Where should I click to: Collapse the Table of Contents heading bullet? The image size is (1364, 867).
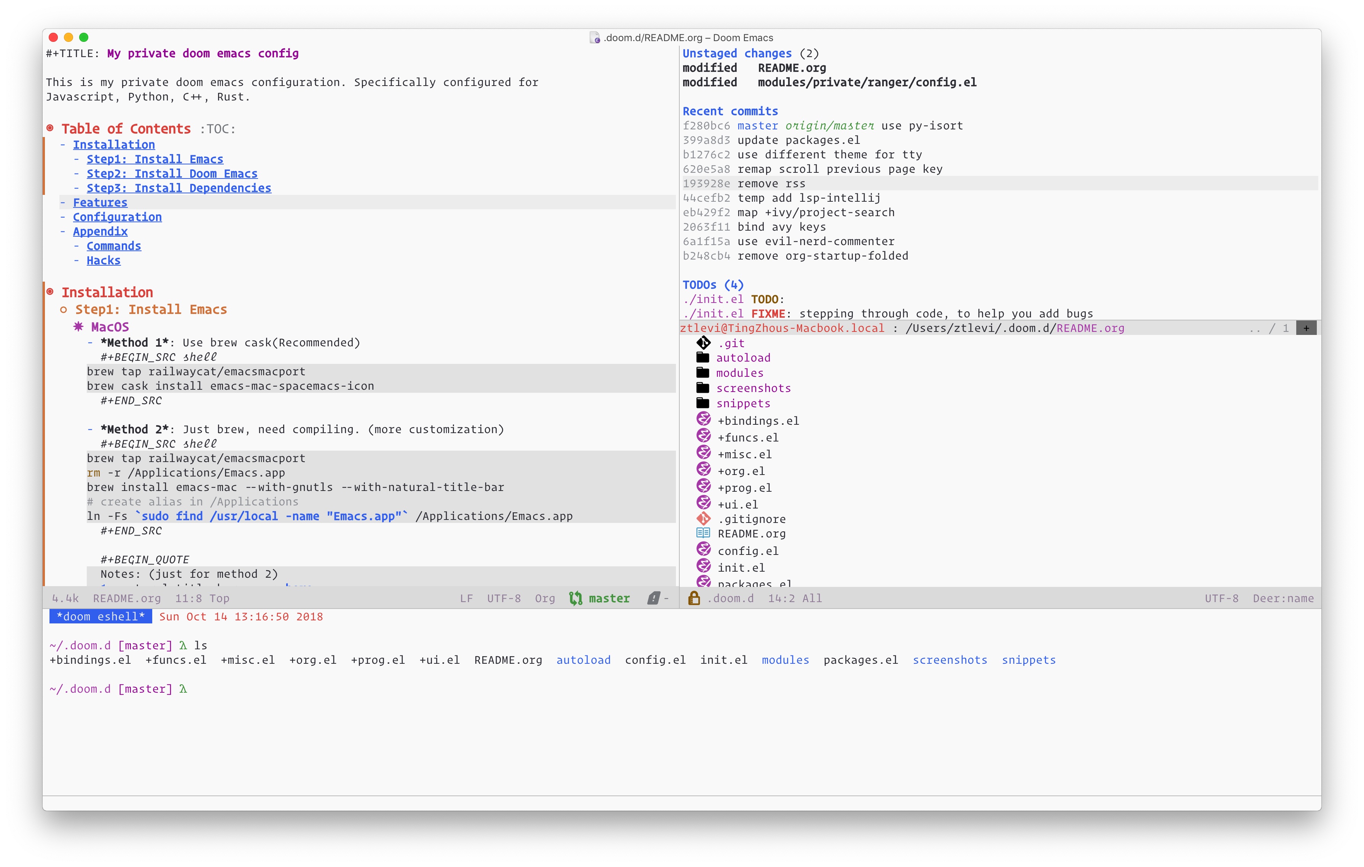click(50, 129)
